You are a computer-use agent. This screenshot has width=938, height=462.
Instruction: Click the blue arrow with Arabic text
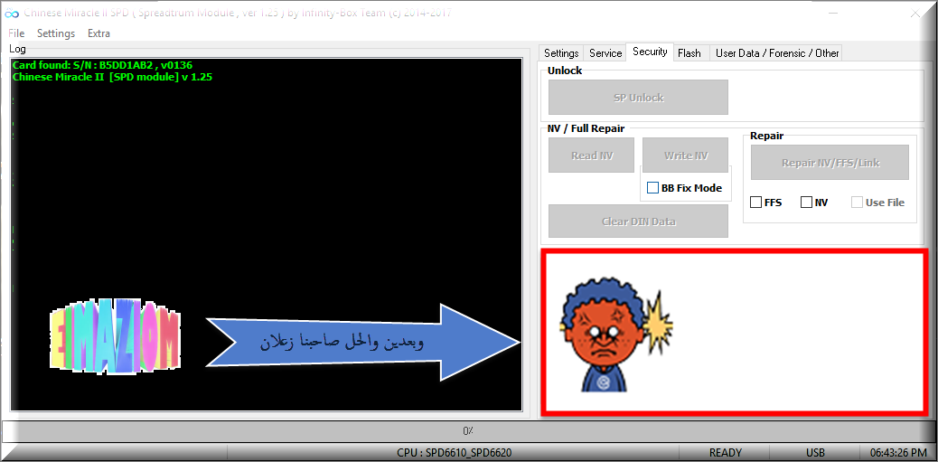click(x=362, y=343)
